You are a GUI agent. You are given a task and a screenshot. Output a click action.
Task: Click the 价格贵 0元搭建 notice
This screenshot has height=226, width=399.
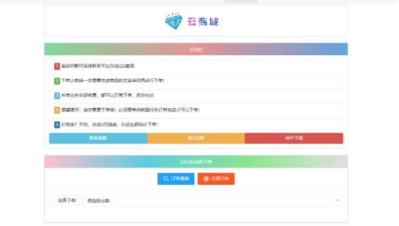(x=110, y=125)
